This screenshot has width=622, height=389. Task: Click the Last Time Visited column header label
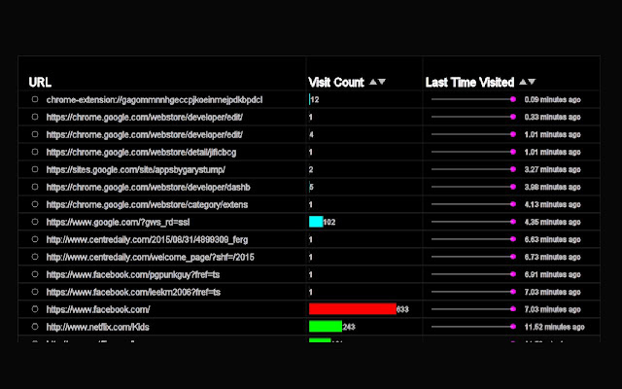pyautogui.click(x=469, y=82)
